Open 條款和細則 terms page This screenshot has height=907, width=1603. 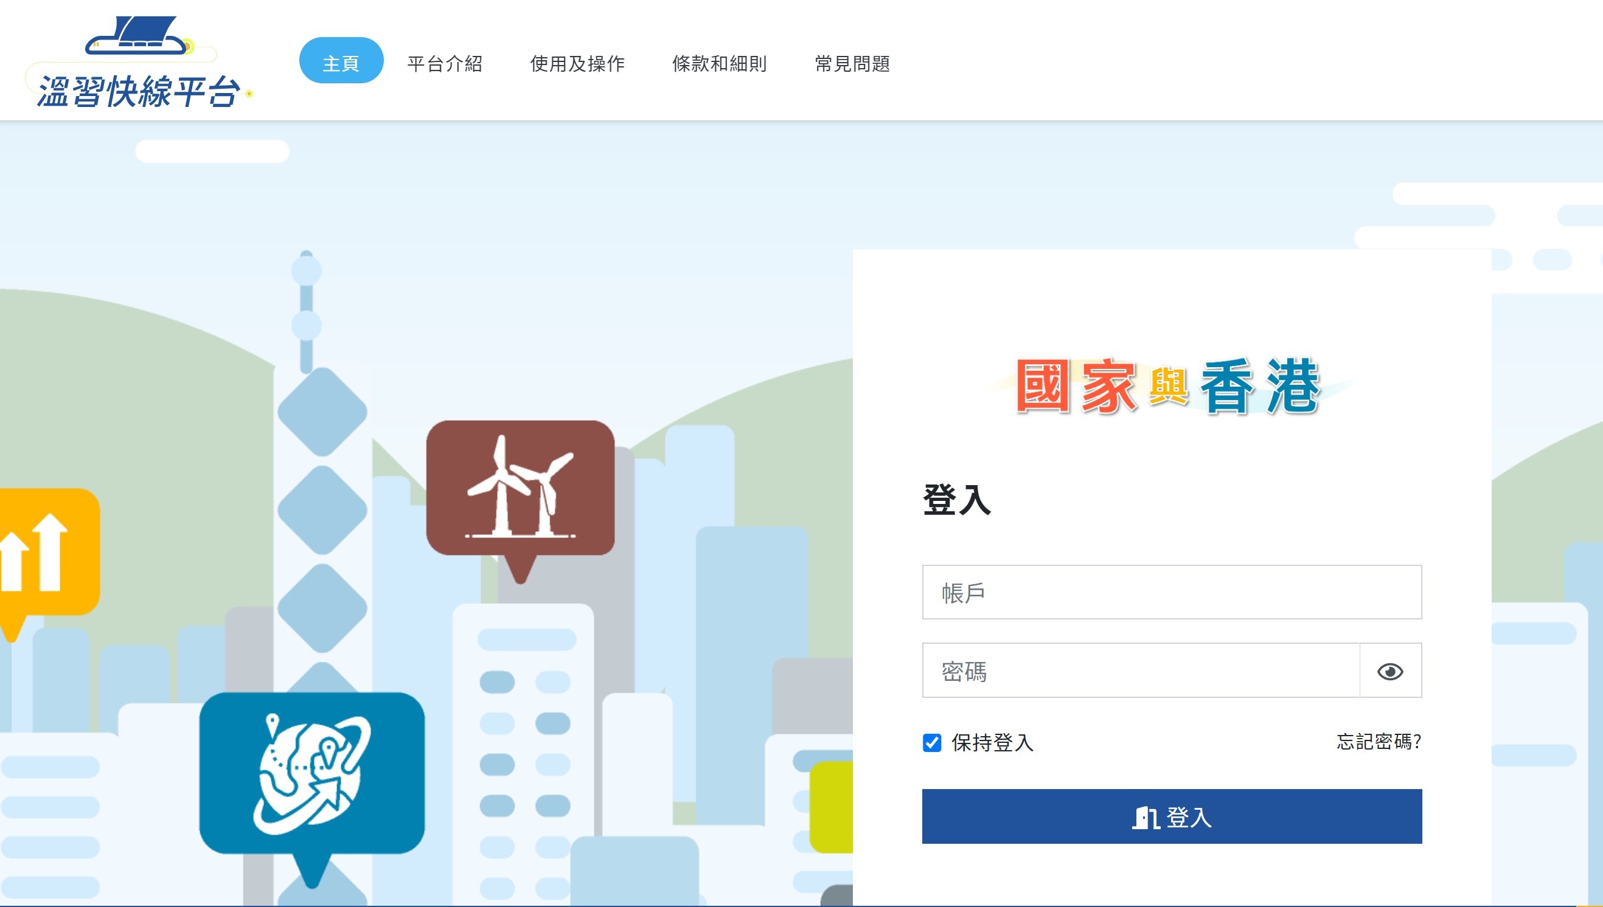click(719, 64)
